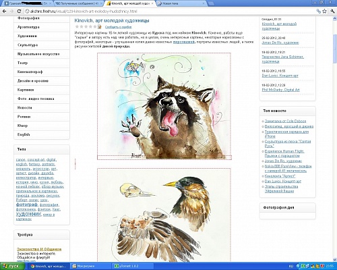Click 'Сообщить о ошибке' link
Image resolution: width=337 pixels, height=270 pixels.
click(119, 27)
